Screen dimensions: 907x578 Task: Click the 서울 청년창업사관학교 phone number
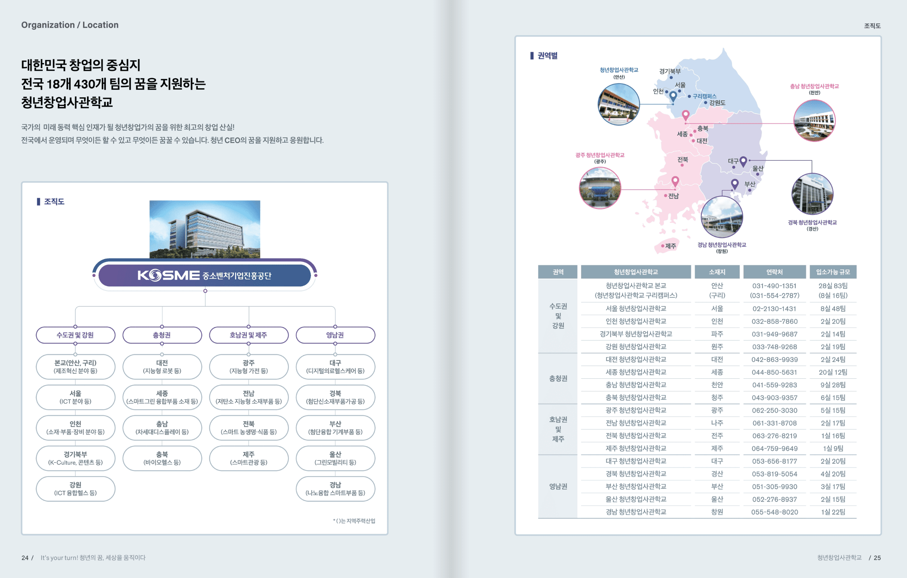[x=774, y=309]
